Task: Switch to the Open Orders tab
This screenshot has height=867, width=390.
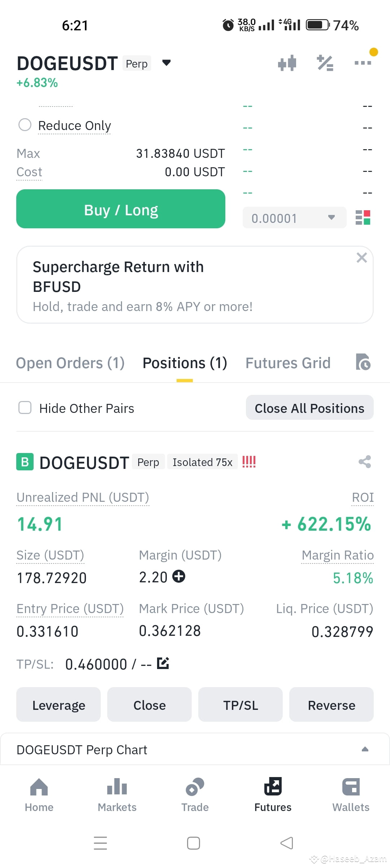Action: point(70,363)
